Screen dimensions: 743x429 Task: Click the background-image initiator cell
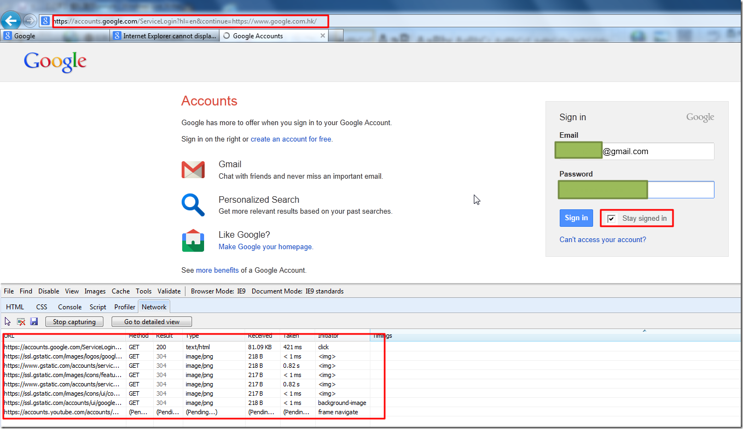pyautogui.click(x=342, y=403)
